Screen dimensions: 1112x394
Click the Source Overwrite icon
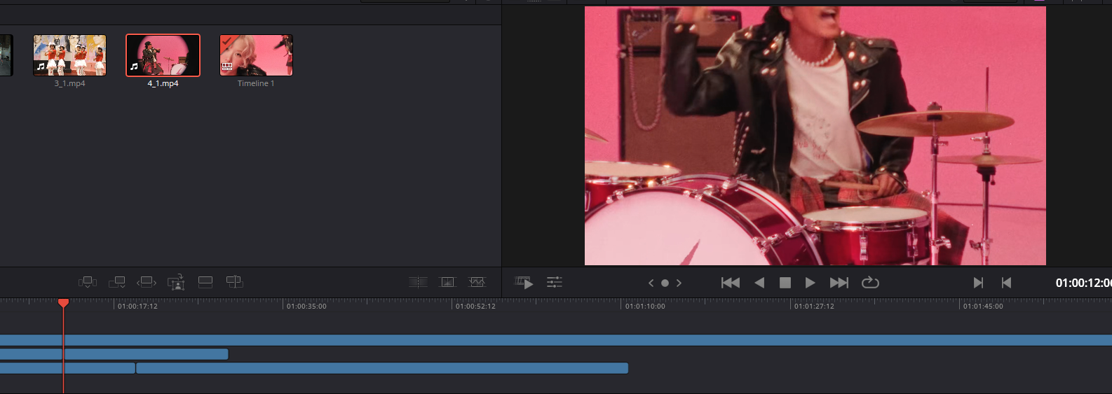pos(234,282)
